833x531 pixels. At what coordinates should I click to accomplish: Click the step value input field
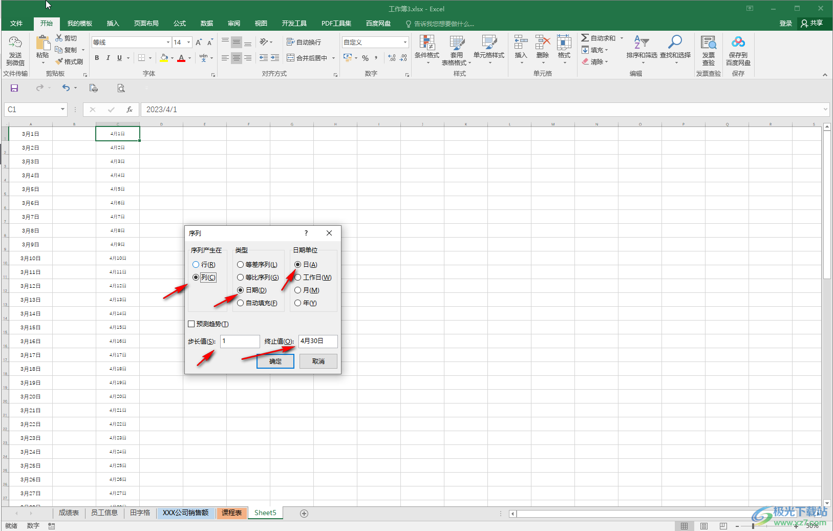240,341
